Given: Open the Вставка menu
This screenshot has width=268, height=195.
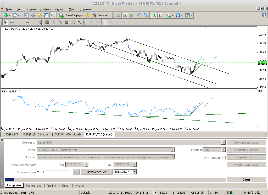Looking at the screenshot, I should [30, 9].
